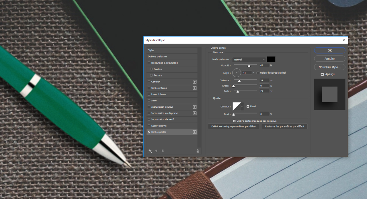This screenshot has height=199, width=367.
Task: Add another Incrustation en dégradé with plus
Action: pyautogui.click(x=195, y=113)
